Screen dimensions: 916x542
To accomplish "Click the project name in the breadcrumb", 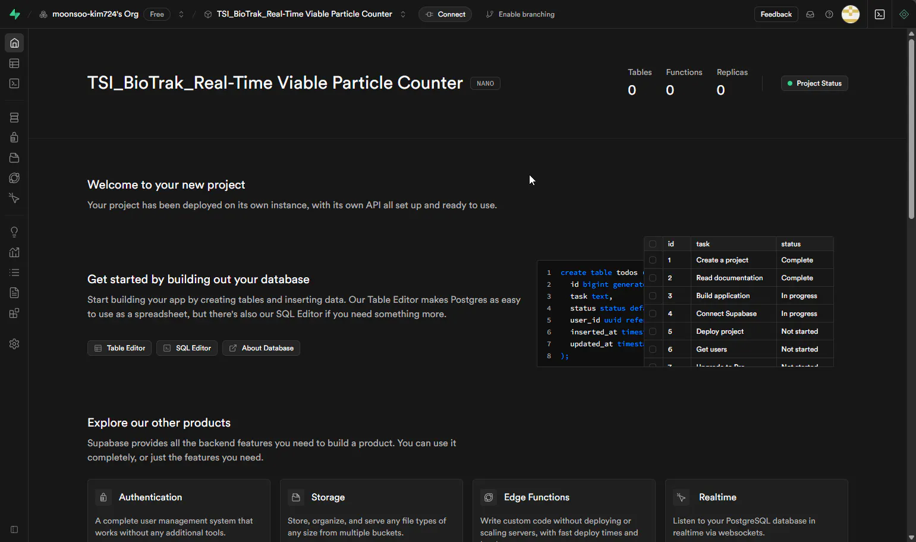I will [304, 14].
